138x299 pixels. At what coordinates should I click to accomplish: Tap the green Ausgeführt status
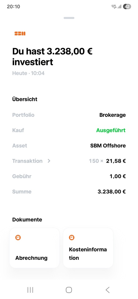click(x=111, y=131)
